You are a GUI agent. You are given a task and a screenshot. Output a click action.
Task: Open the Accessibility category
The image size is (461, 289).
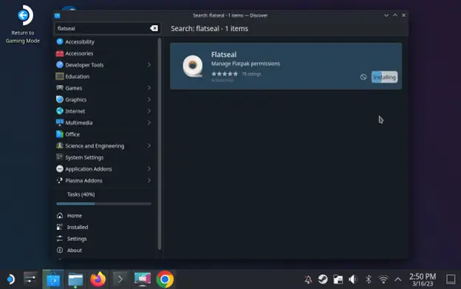(104, 41)
